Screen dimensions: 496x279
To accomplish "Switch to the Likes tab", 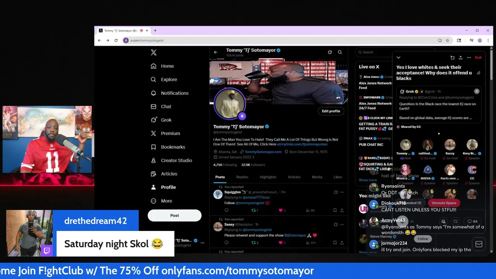I will tap(338, 177).
